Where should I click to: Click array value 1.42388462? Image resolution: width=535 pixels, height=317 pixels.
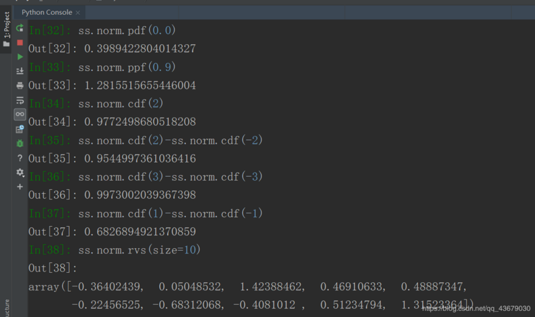click(x=271, y=287)
